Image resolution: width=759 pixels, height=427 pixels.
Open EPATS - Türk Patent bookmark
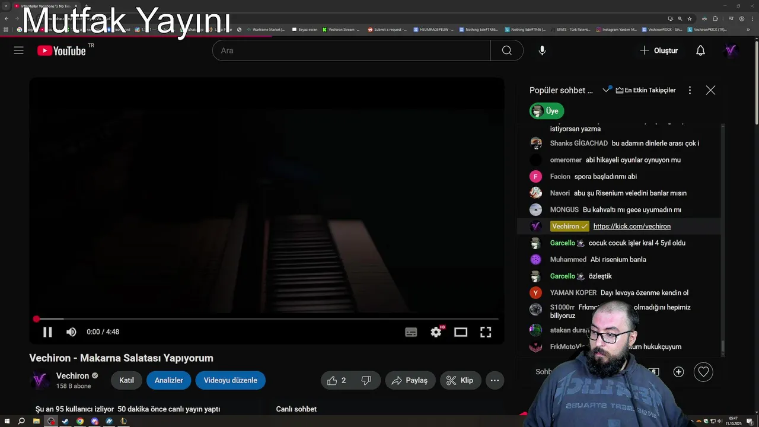(570, 30)
